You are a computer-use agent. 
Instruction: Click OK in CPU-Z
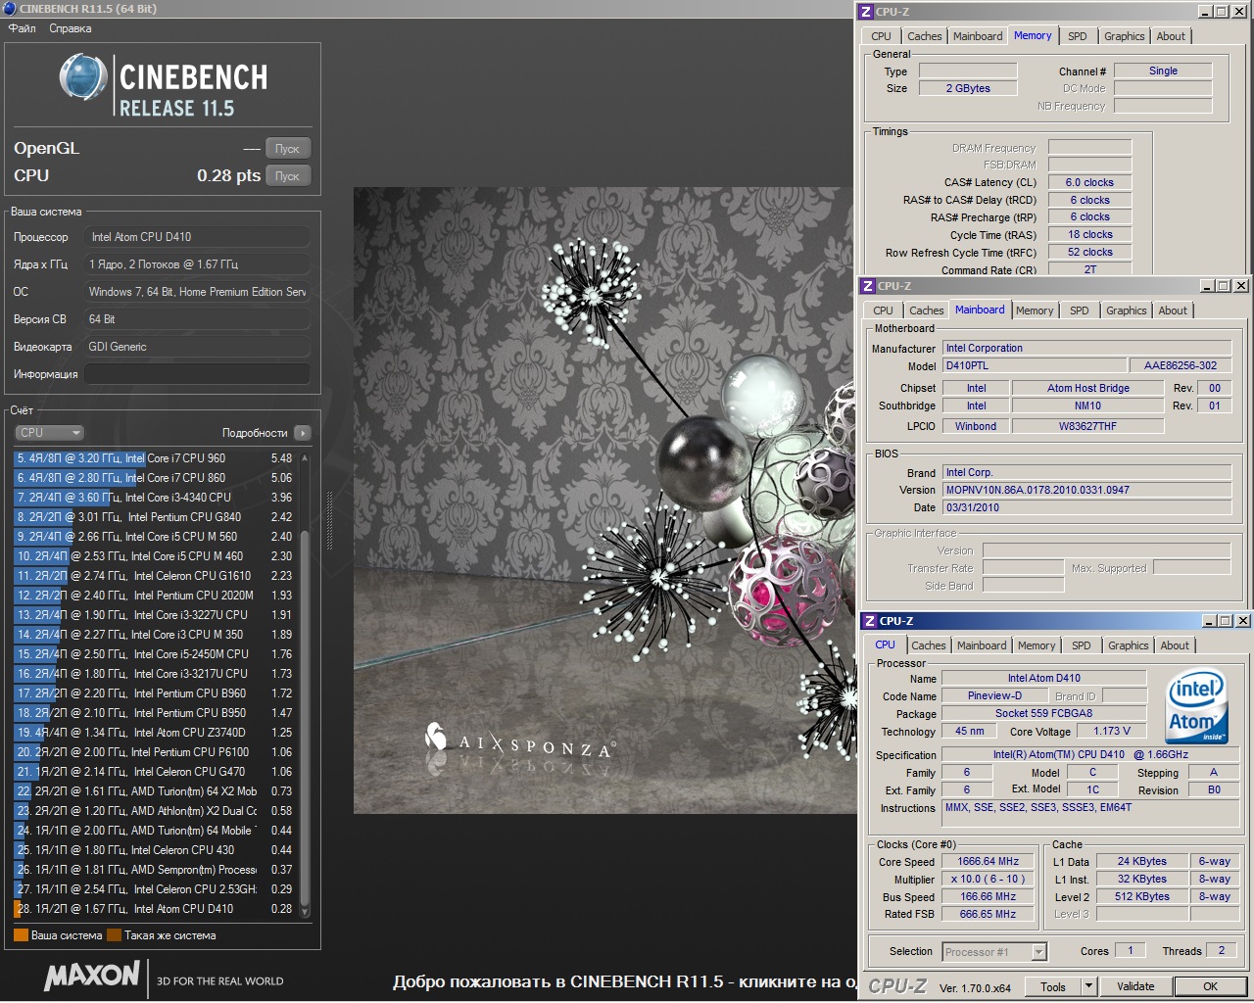point(1211,986)
